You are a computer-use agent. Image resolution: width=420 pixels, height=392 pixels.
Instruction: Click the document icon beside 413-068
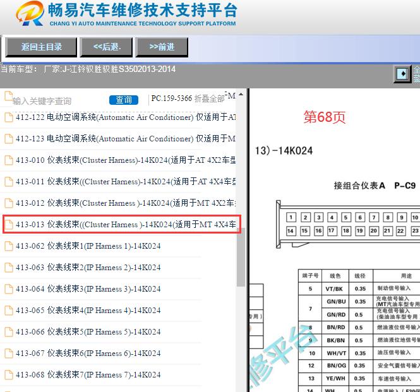tap(9, 374)
